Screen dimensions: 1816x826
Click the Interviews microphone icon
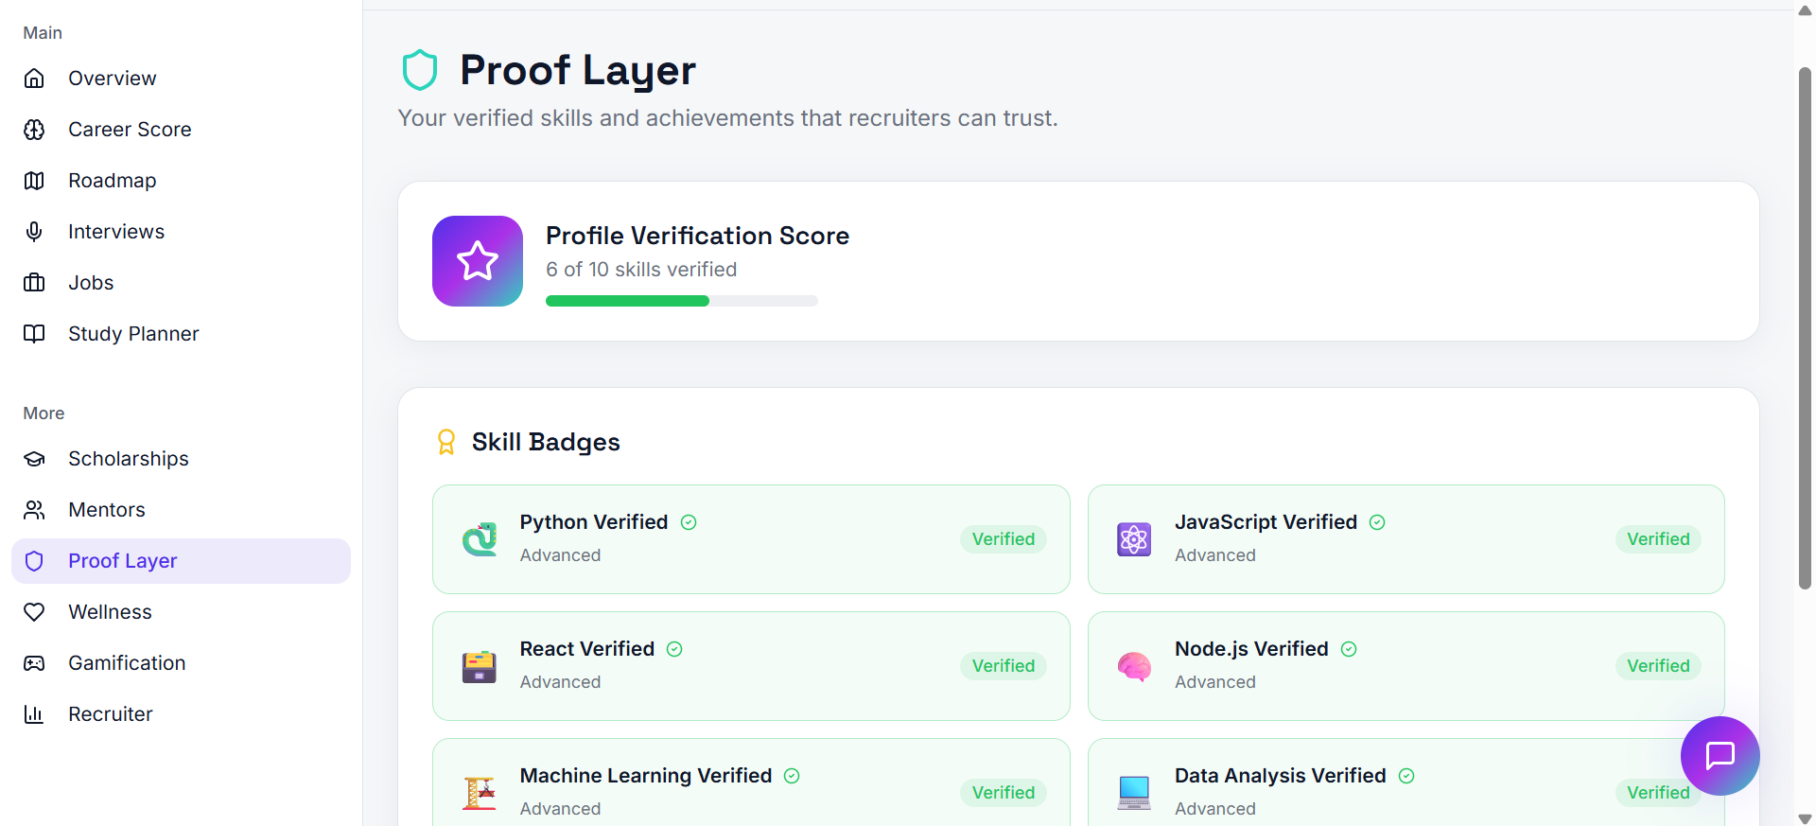point(34,232)
